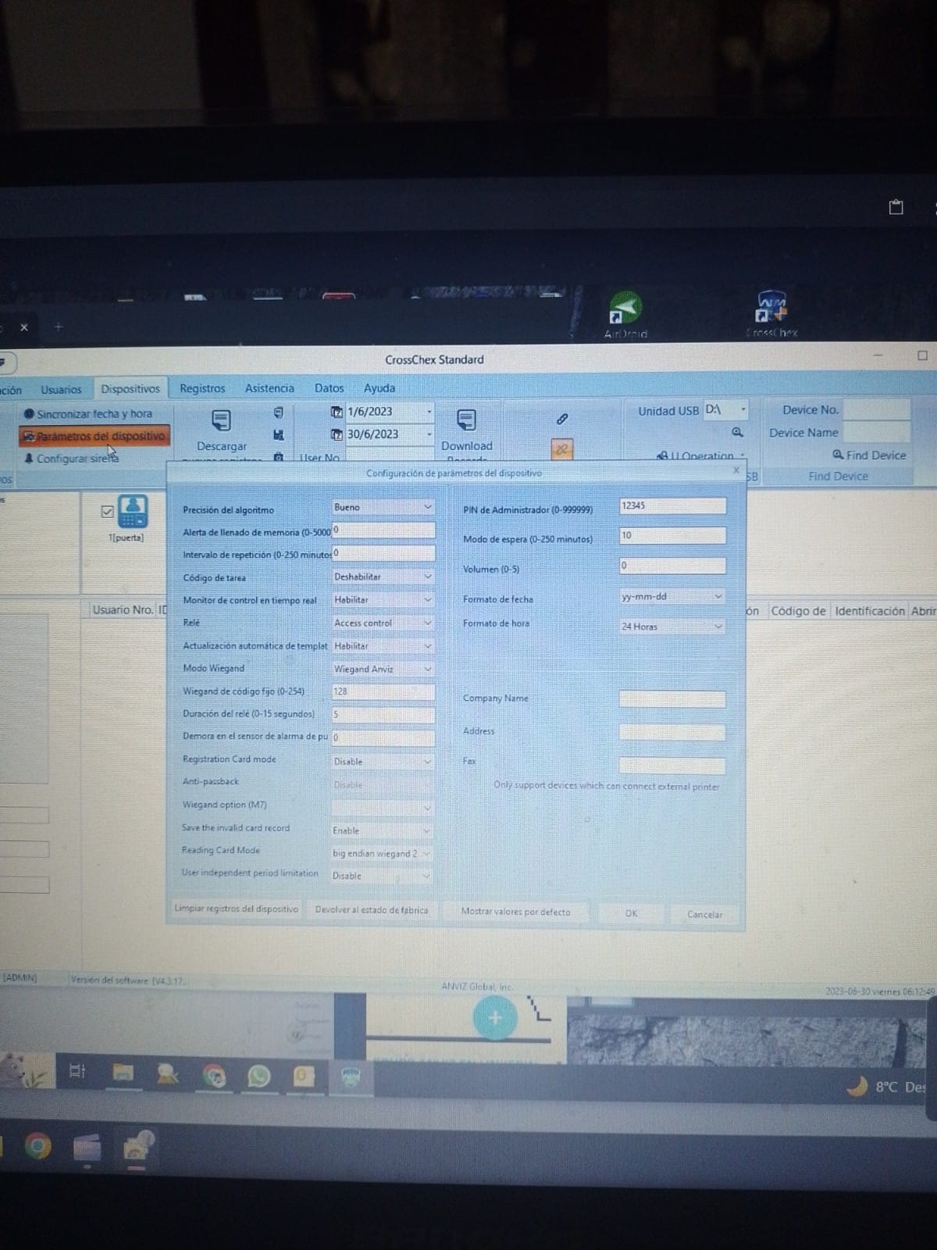Click Alerta de llenado de memoria field
This screenshot has width=937, height=1250.
click(x=383, y=530)
